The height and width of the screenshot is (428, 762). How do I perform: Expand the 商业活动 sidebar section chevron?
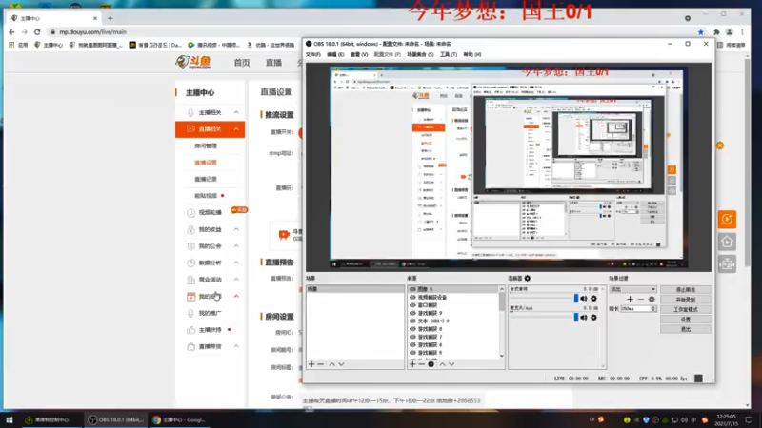[236, 279]
